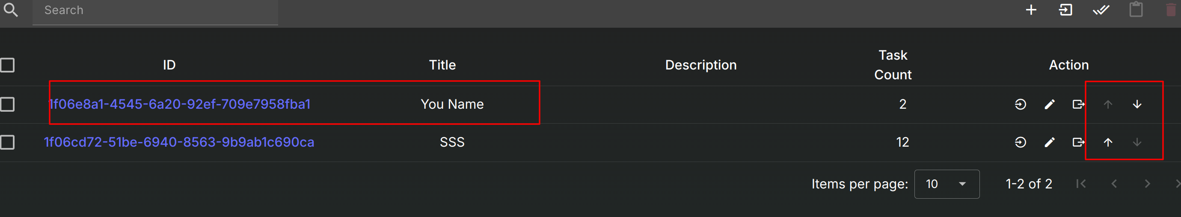The height and width of the screenshot is (217, 1181).
Task: Check the SSS row checkbox
Action: click(7, 142)
